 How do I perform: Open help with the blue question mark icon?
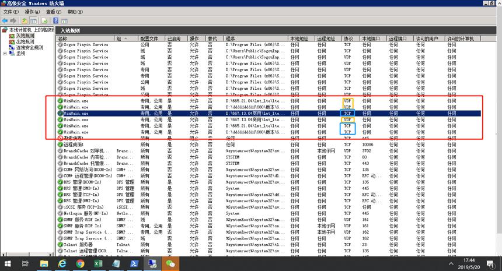(55, 21)
